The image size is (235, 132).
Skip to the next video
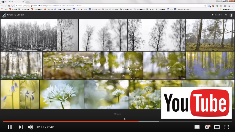pos(21,127)
